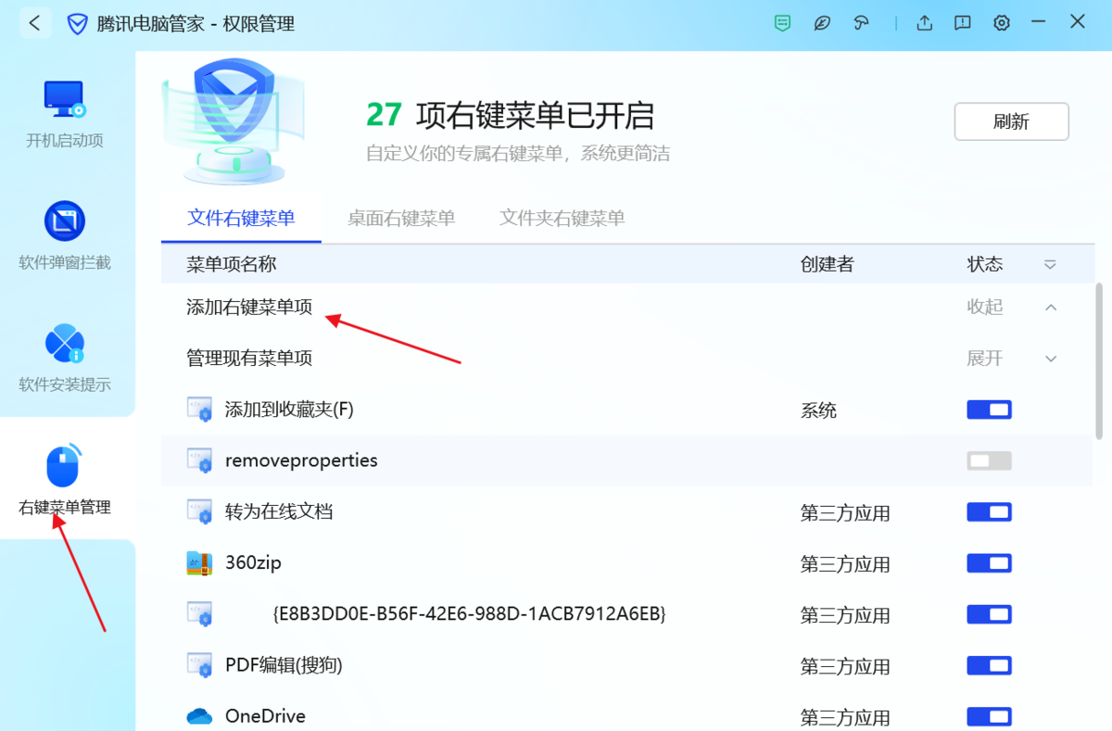The width and height of the screenshot is (1112, 731).
Task: Toggle off 转为在线文档 switch
Action: pyautogui.click(x=989, y=511)
